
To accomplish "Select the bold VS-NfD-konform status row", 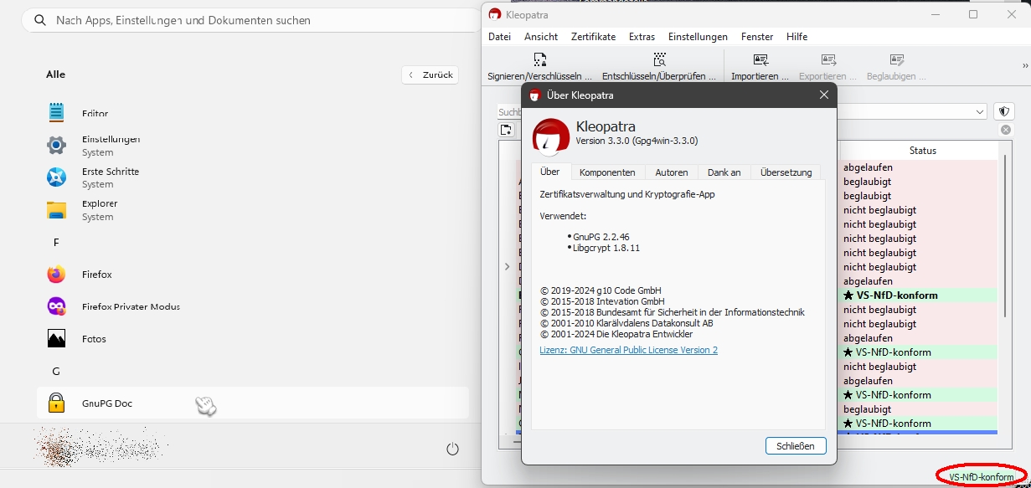I will pos(919,295).
